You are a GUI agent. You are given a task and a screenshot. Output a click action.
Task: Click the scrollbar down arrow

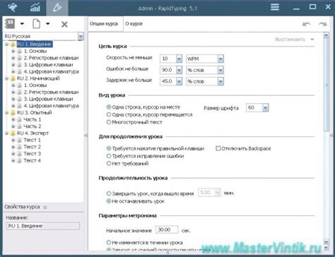327,247
